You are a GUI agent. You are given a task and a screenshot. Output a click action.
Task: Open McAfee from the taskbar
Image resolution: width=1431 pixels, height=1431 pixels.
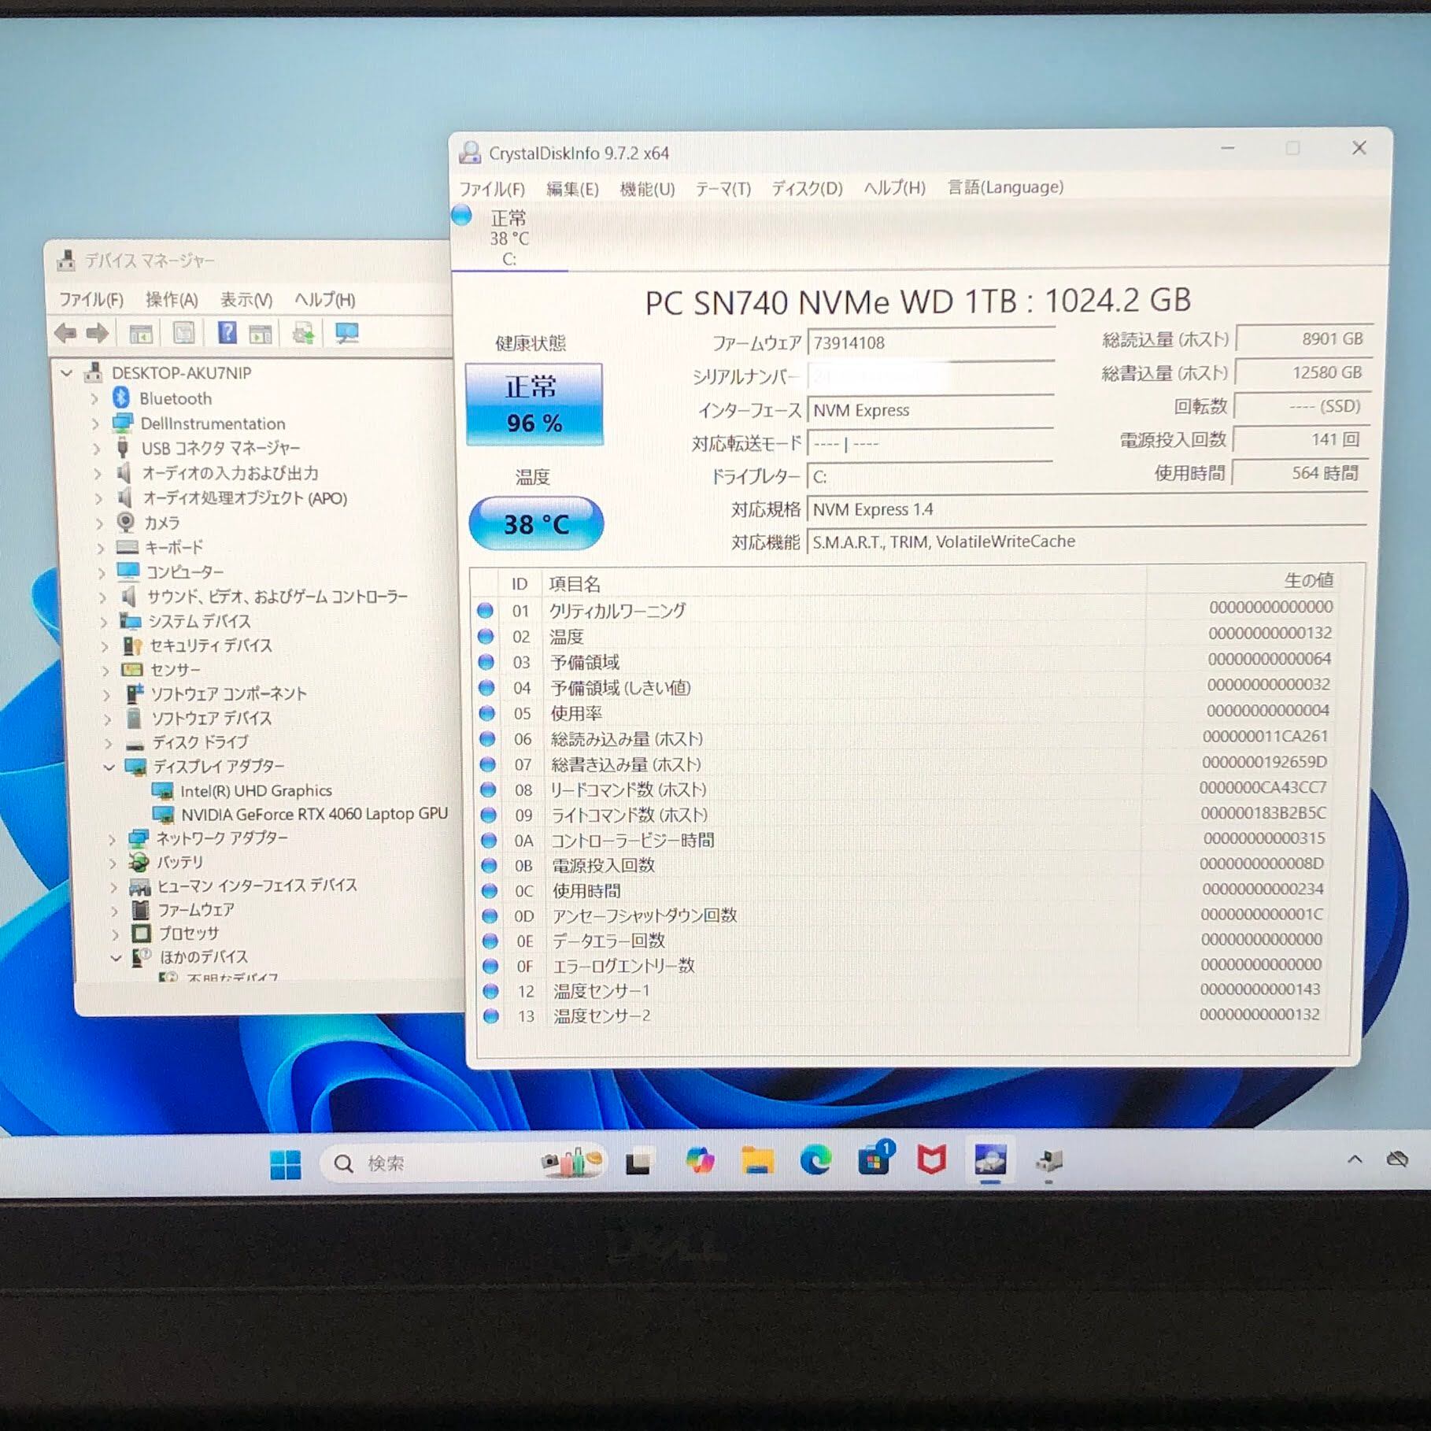coord(931,1161)
